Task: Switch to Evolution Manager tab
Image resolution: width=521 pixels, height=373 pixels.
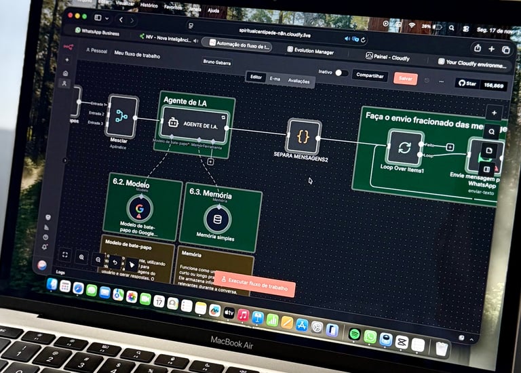Action: (x=310, y=51)
